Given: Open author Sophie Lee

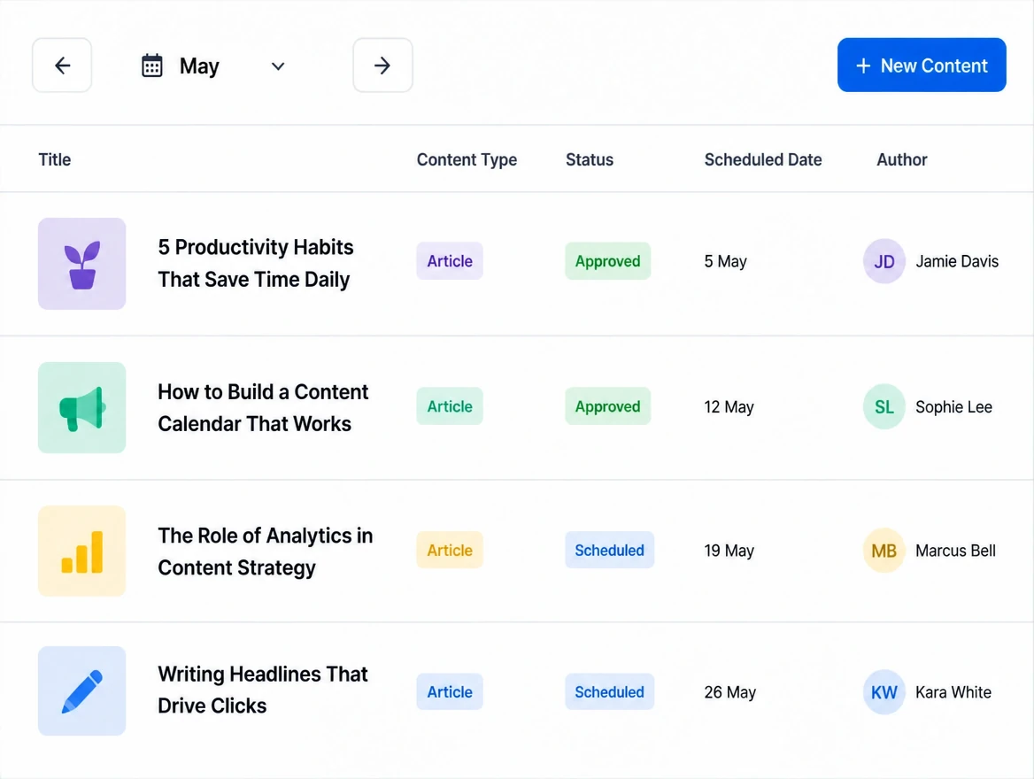Looking at the screenshot, I should click(x=953, y=407).
